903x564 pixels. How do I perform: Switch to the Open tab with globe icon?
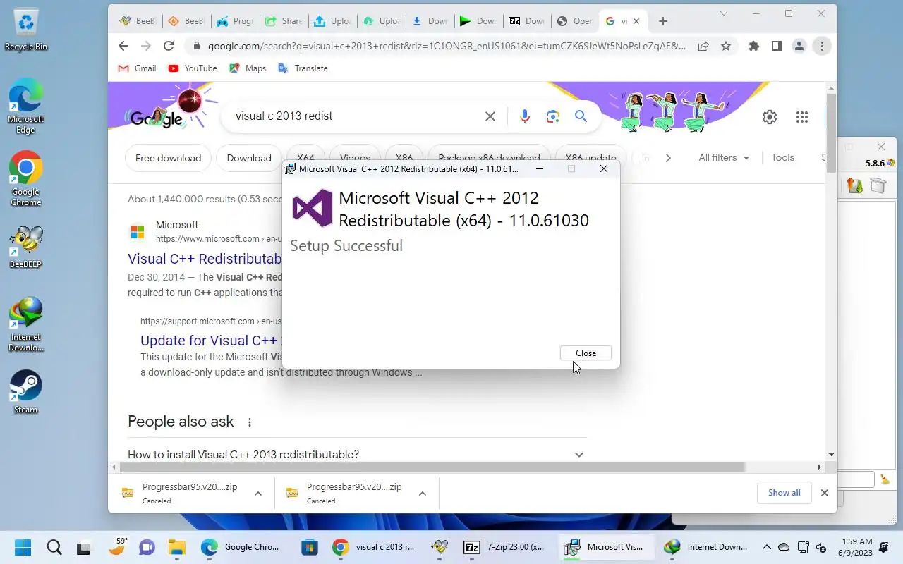[x=574, y=21]
